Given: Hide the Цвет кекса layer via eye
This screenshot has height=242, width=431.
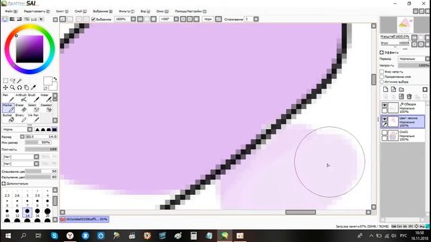Looking at the screenshot, I should (x=385, y=119).
